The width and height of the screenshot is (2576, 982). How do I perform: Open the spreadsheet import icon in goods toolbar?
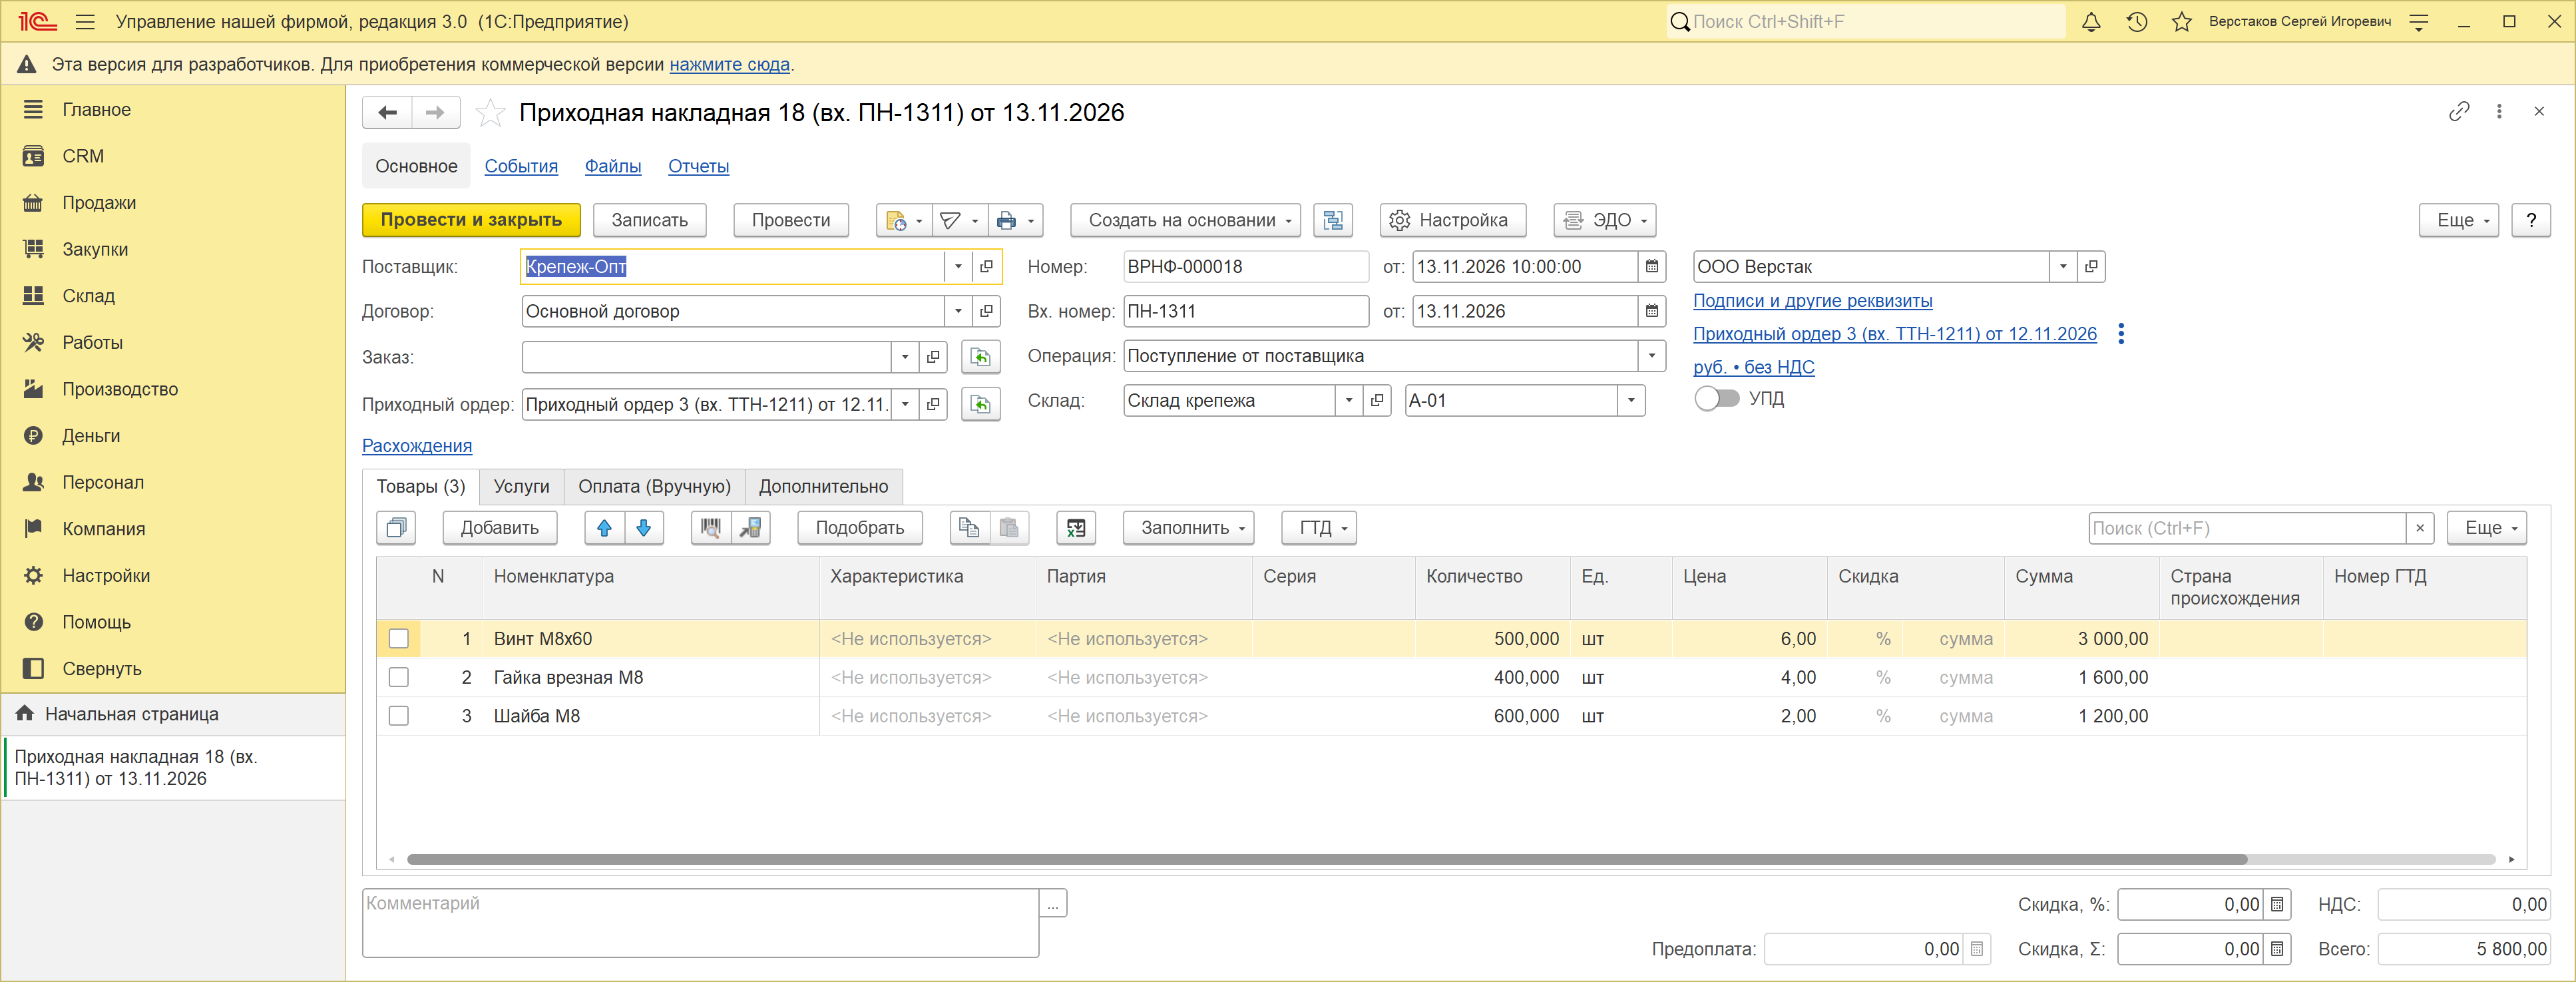click(1076, 528)
